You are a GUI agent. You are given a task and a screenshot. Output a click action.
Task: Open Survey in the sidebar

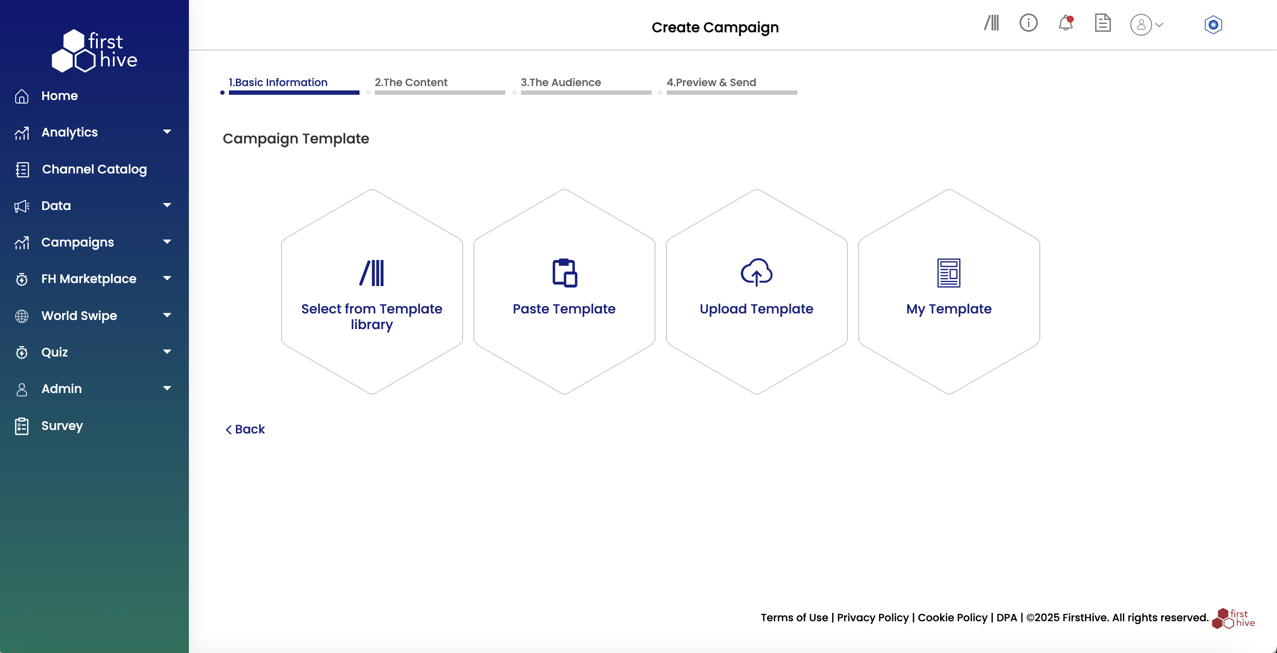coord(62,426)
